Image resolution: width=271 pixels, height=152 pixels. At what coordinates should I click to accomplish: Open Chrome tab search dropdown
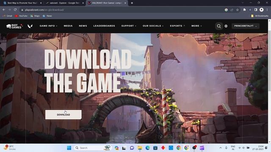click(243, 3)
